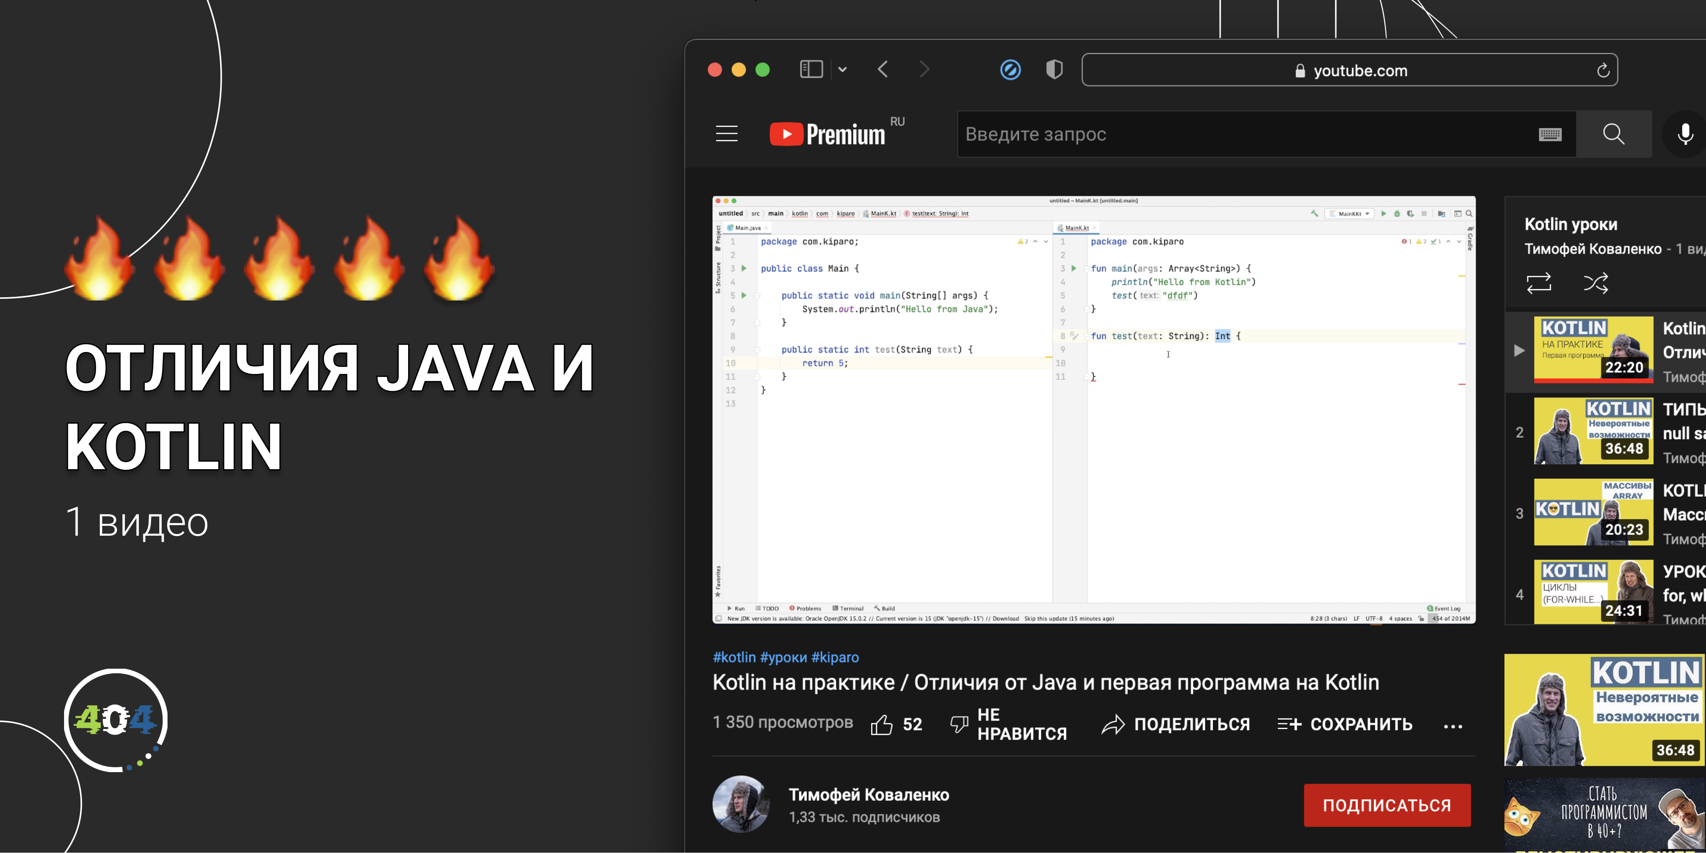The height and width of the screenshot is (853, 1706).
Task: Close the Main.java tab in the IDE
Action: [x=766, y=228]
